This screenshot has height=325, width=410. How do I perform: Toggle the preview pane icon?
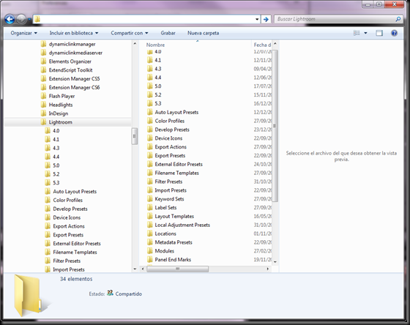379,33
